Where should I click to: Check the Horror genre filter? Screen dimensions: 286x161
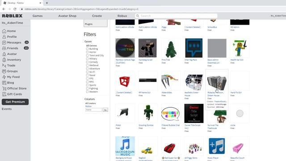point(87,52)
